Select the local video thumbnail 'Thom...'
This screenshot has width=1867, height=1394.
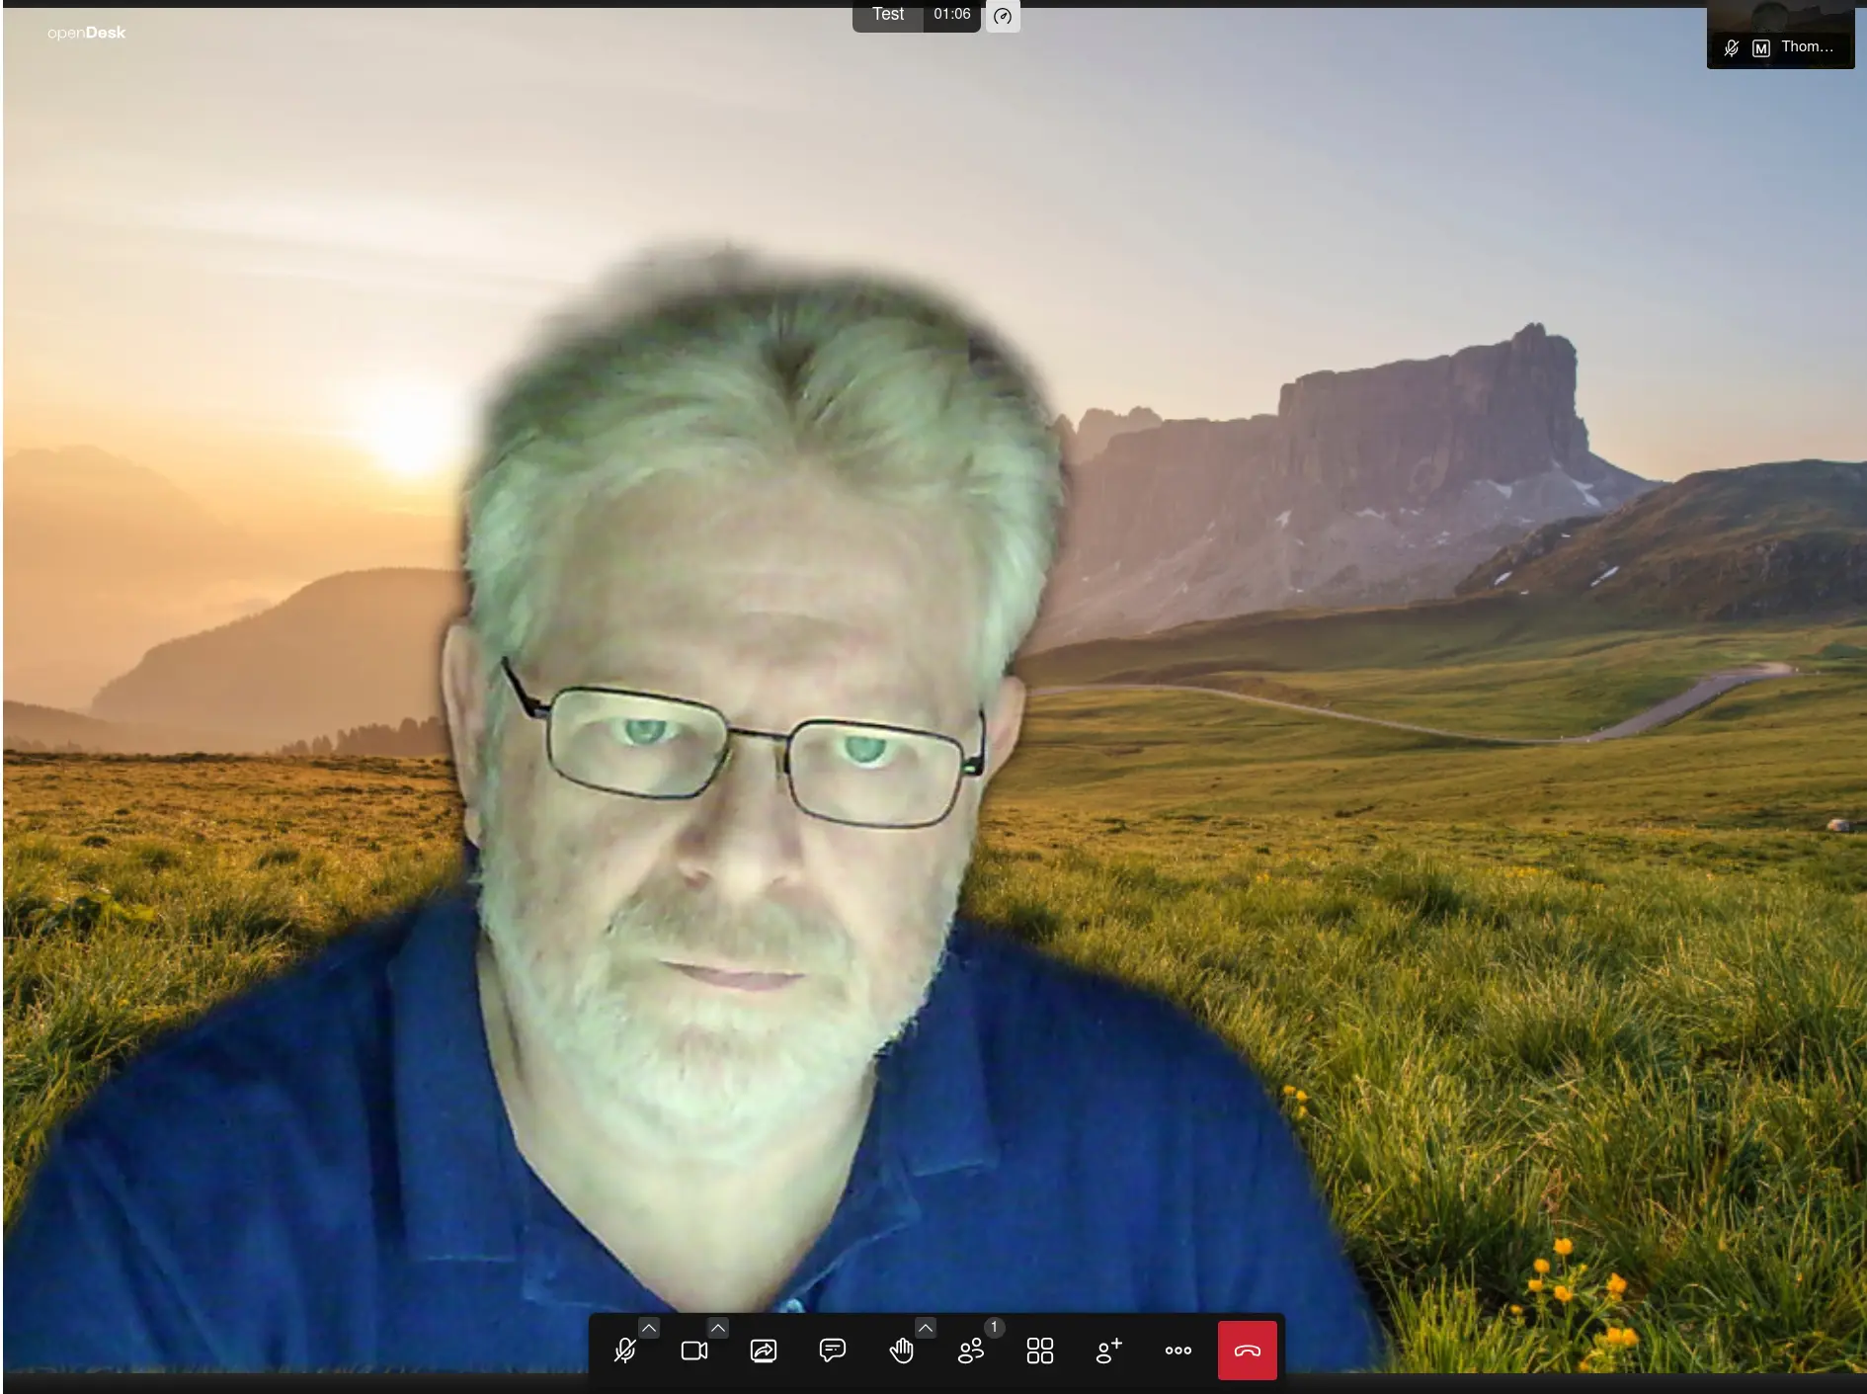click(x=1780, y=20)
